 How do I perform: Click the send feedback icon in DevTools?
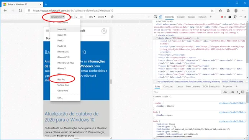pos(235,17)
